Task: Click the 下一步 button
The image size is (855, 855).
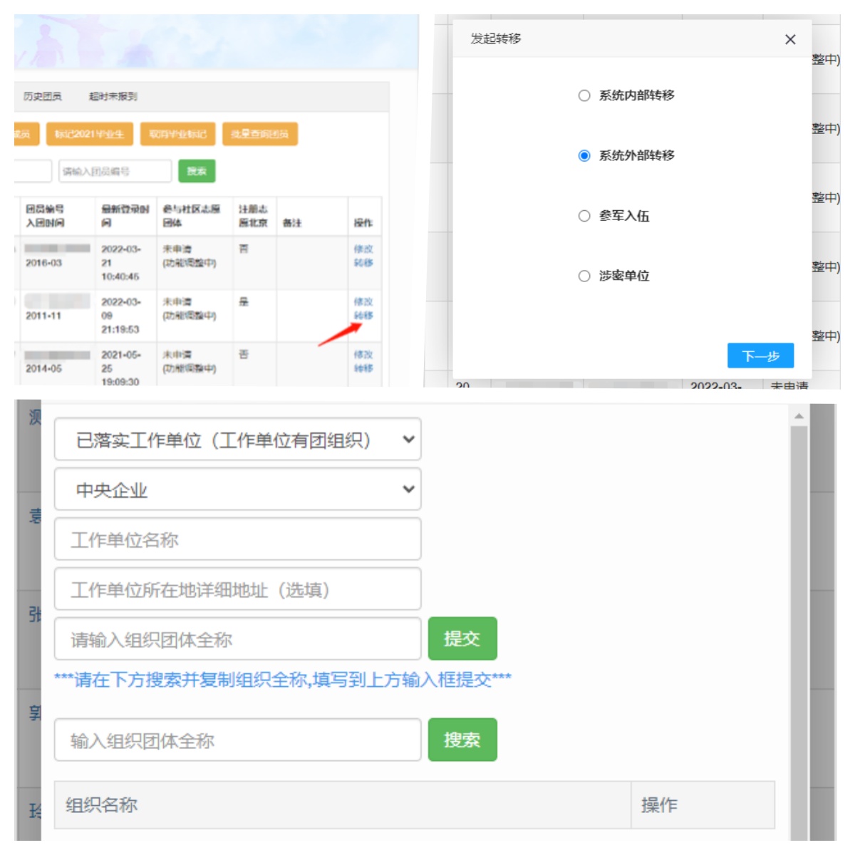Action: point(760,356)
